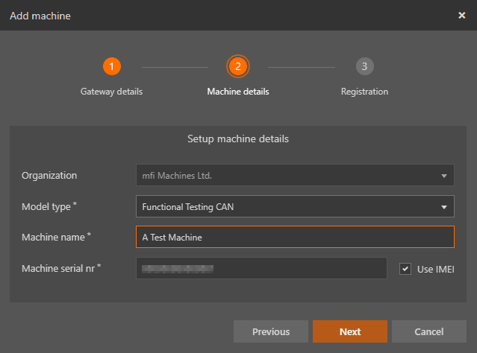This screenshot has height=353, width=477.
Task: Click the step 3 circle icon
Action: tap(364, 66)
